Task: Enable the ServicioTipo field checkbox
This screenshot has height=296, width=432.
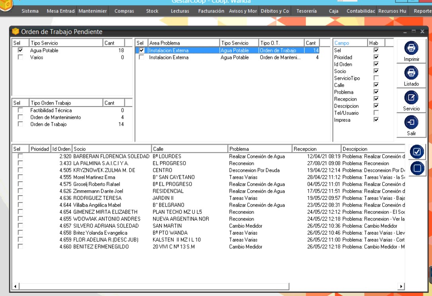Action: (x=376, y=78)
